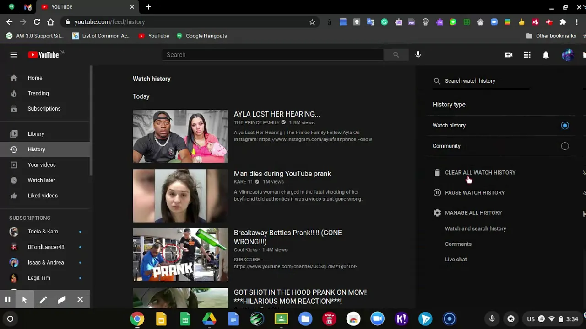The height and width of the screenshot is (329, 586).
Task: Open Legit Tim subscription
Action: [x=45, y=278]
